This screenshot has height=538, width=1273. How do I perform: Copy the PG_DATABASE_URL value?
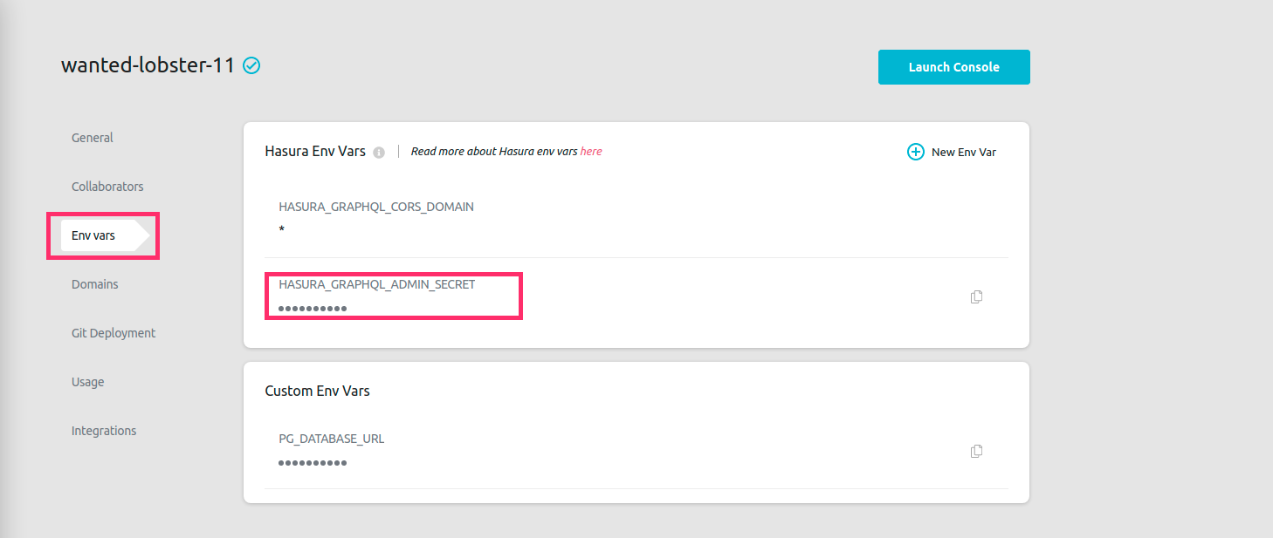pyautogui.click(x=975, y=451)
